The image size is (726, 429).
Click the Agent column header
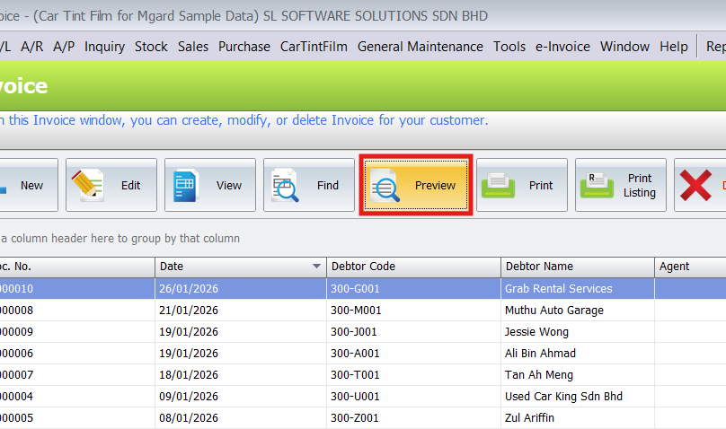tap(687, 267)
